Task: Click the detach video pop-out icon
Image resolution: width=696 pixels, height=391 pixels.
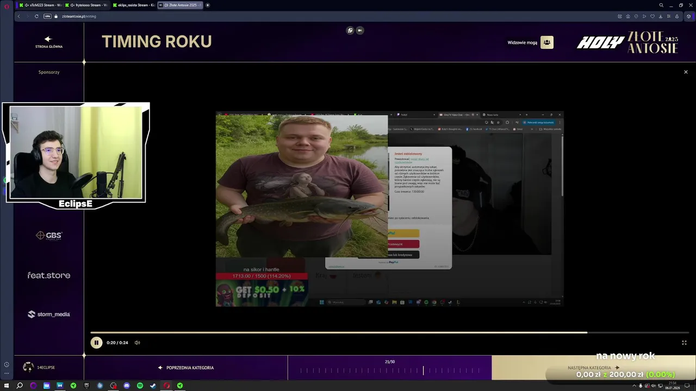Action: [350, 30]
